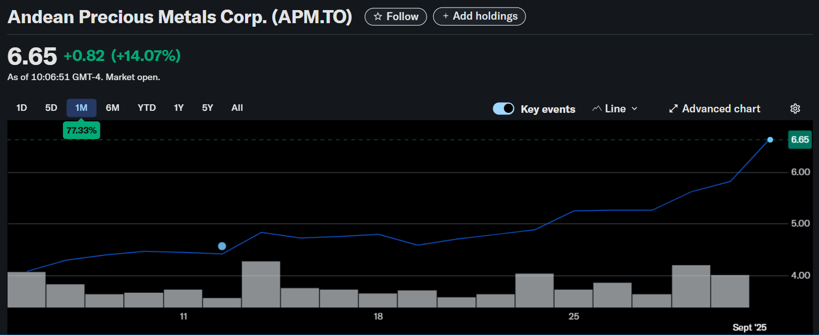
Task: Open chart settings gear icon
Action: coord(795,109)
